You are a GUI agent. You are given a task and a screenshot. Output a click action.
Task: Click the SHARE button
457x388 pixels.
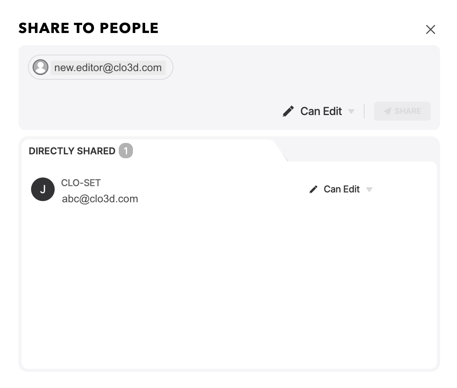tap(402, 111)
